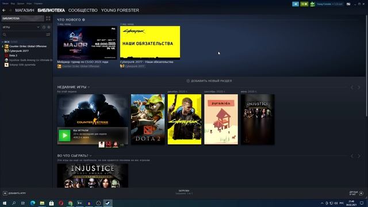Open the CS:GO Major tournament news thumbnail
This screenshot has width=368, height=207.
pyautogui.click(x=87, y=43)
